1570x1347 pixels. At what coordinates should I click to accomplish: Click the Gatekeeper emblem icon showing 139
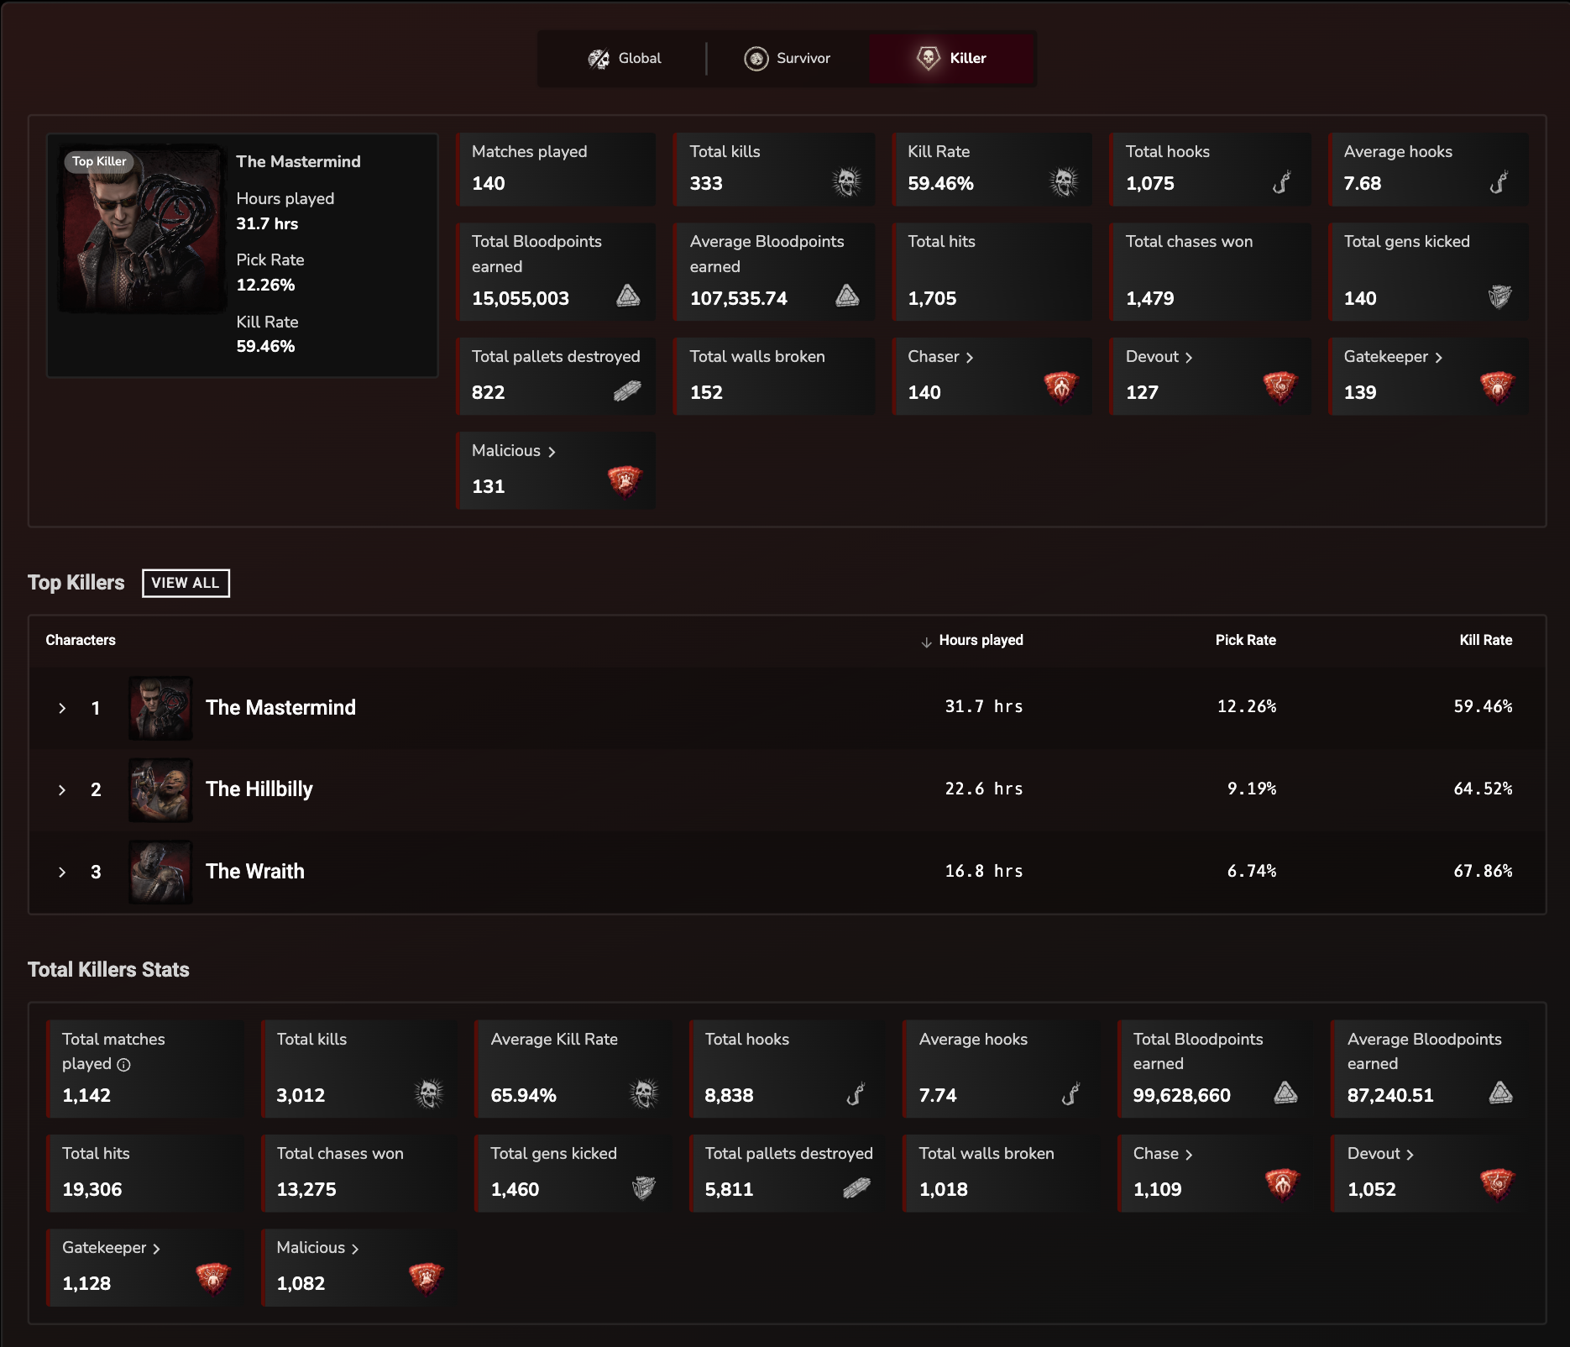[x=1497, y=387]
